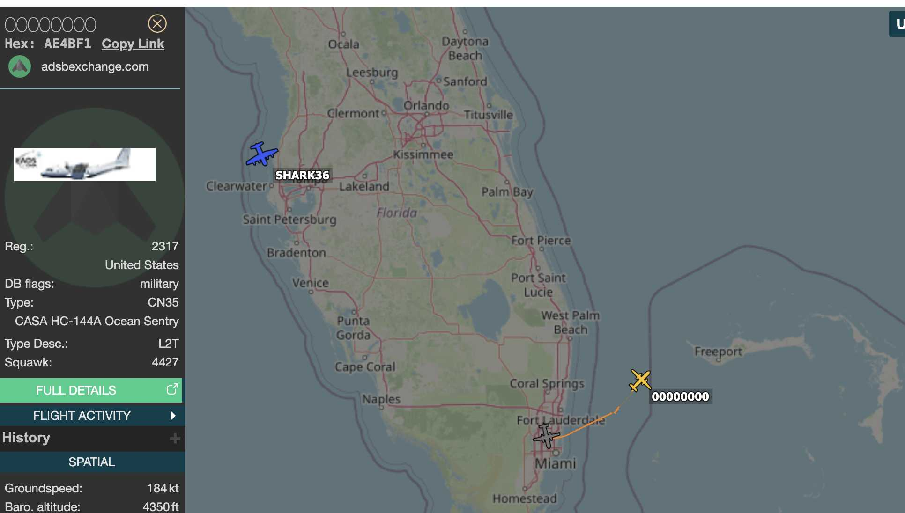Click the Copy Link hyperlink
Screen dimensions: 905x513
click(133, 44)
